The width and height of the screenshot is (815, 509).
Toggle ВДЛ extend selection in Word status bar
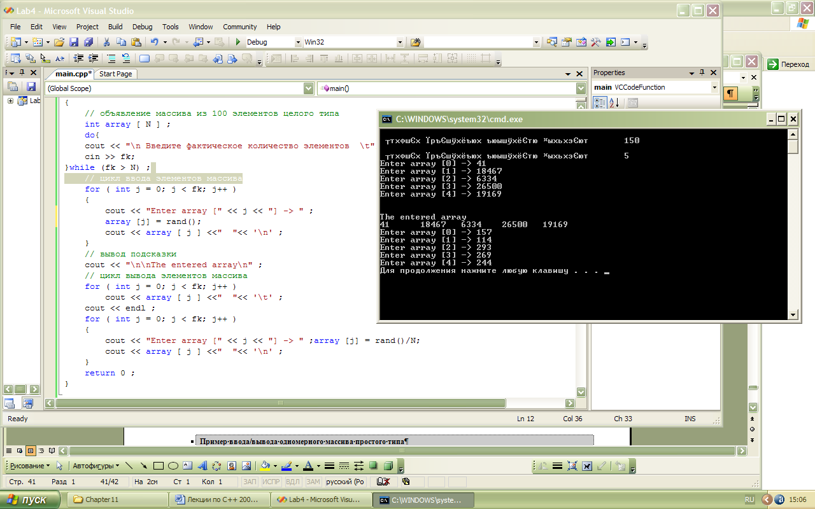pyautogui.click(x=293, y=482)
